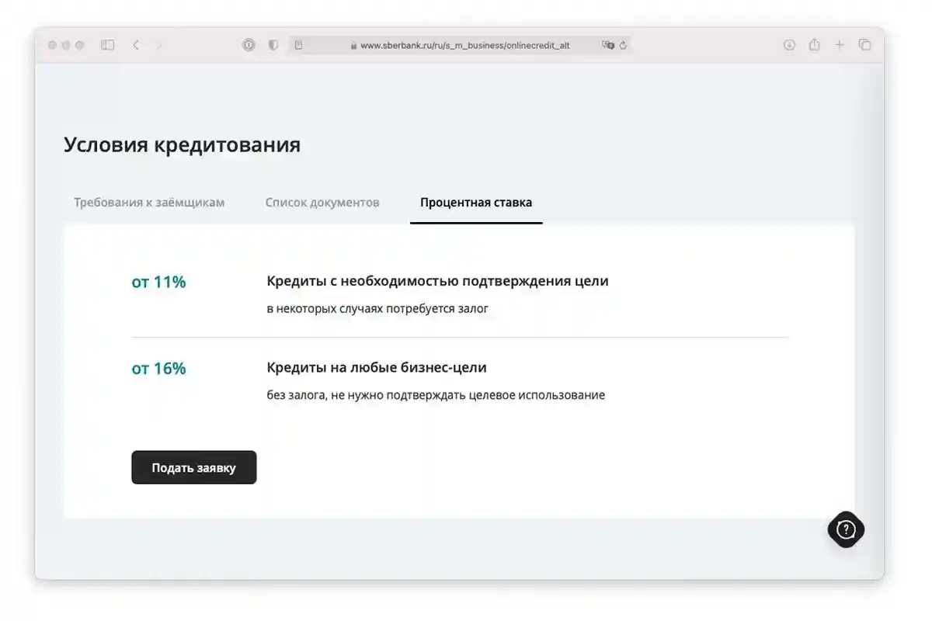Reload the sberbank.ru page

(625, 45)
